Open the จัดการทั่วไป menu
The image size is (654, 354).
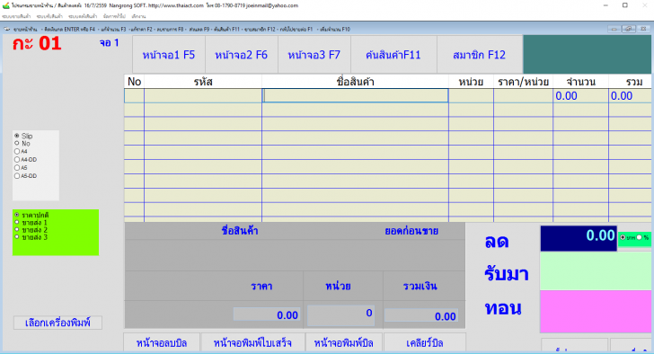tap(114, 16)
